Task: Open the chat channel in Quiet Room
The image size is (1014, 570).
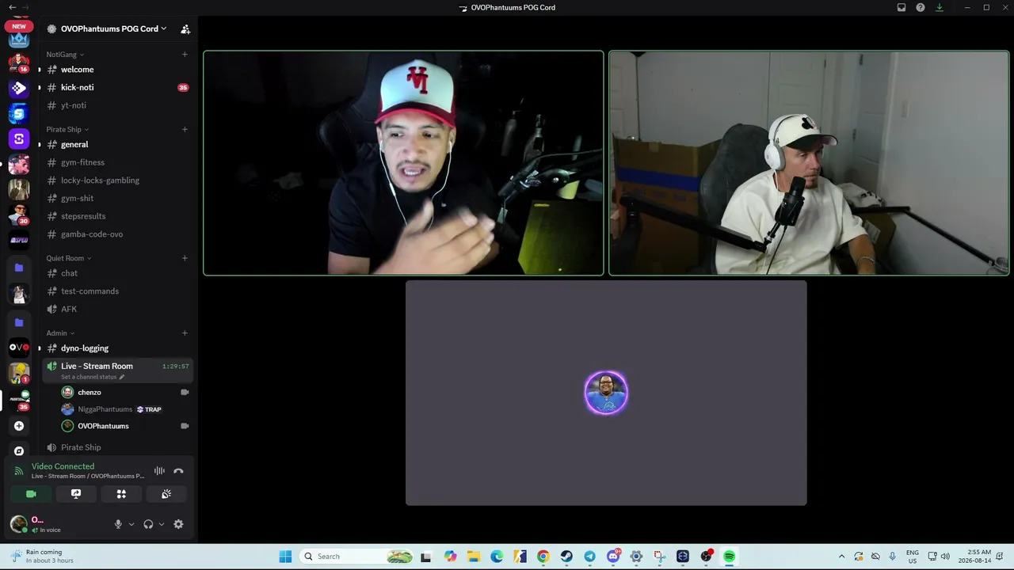Action: click(117, 273)
